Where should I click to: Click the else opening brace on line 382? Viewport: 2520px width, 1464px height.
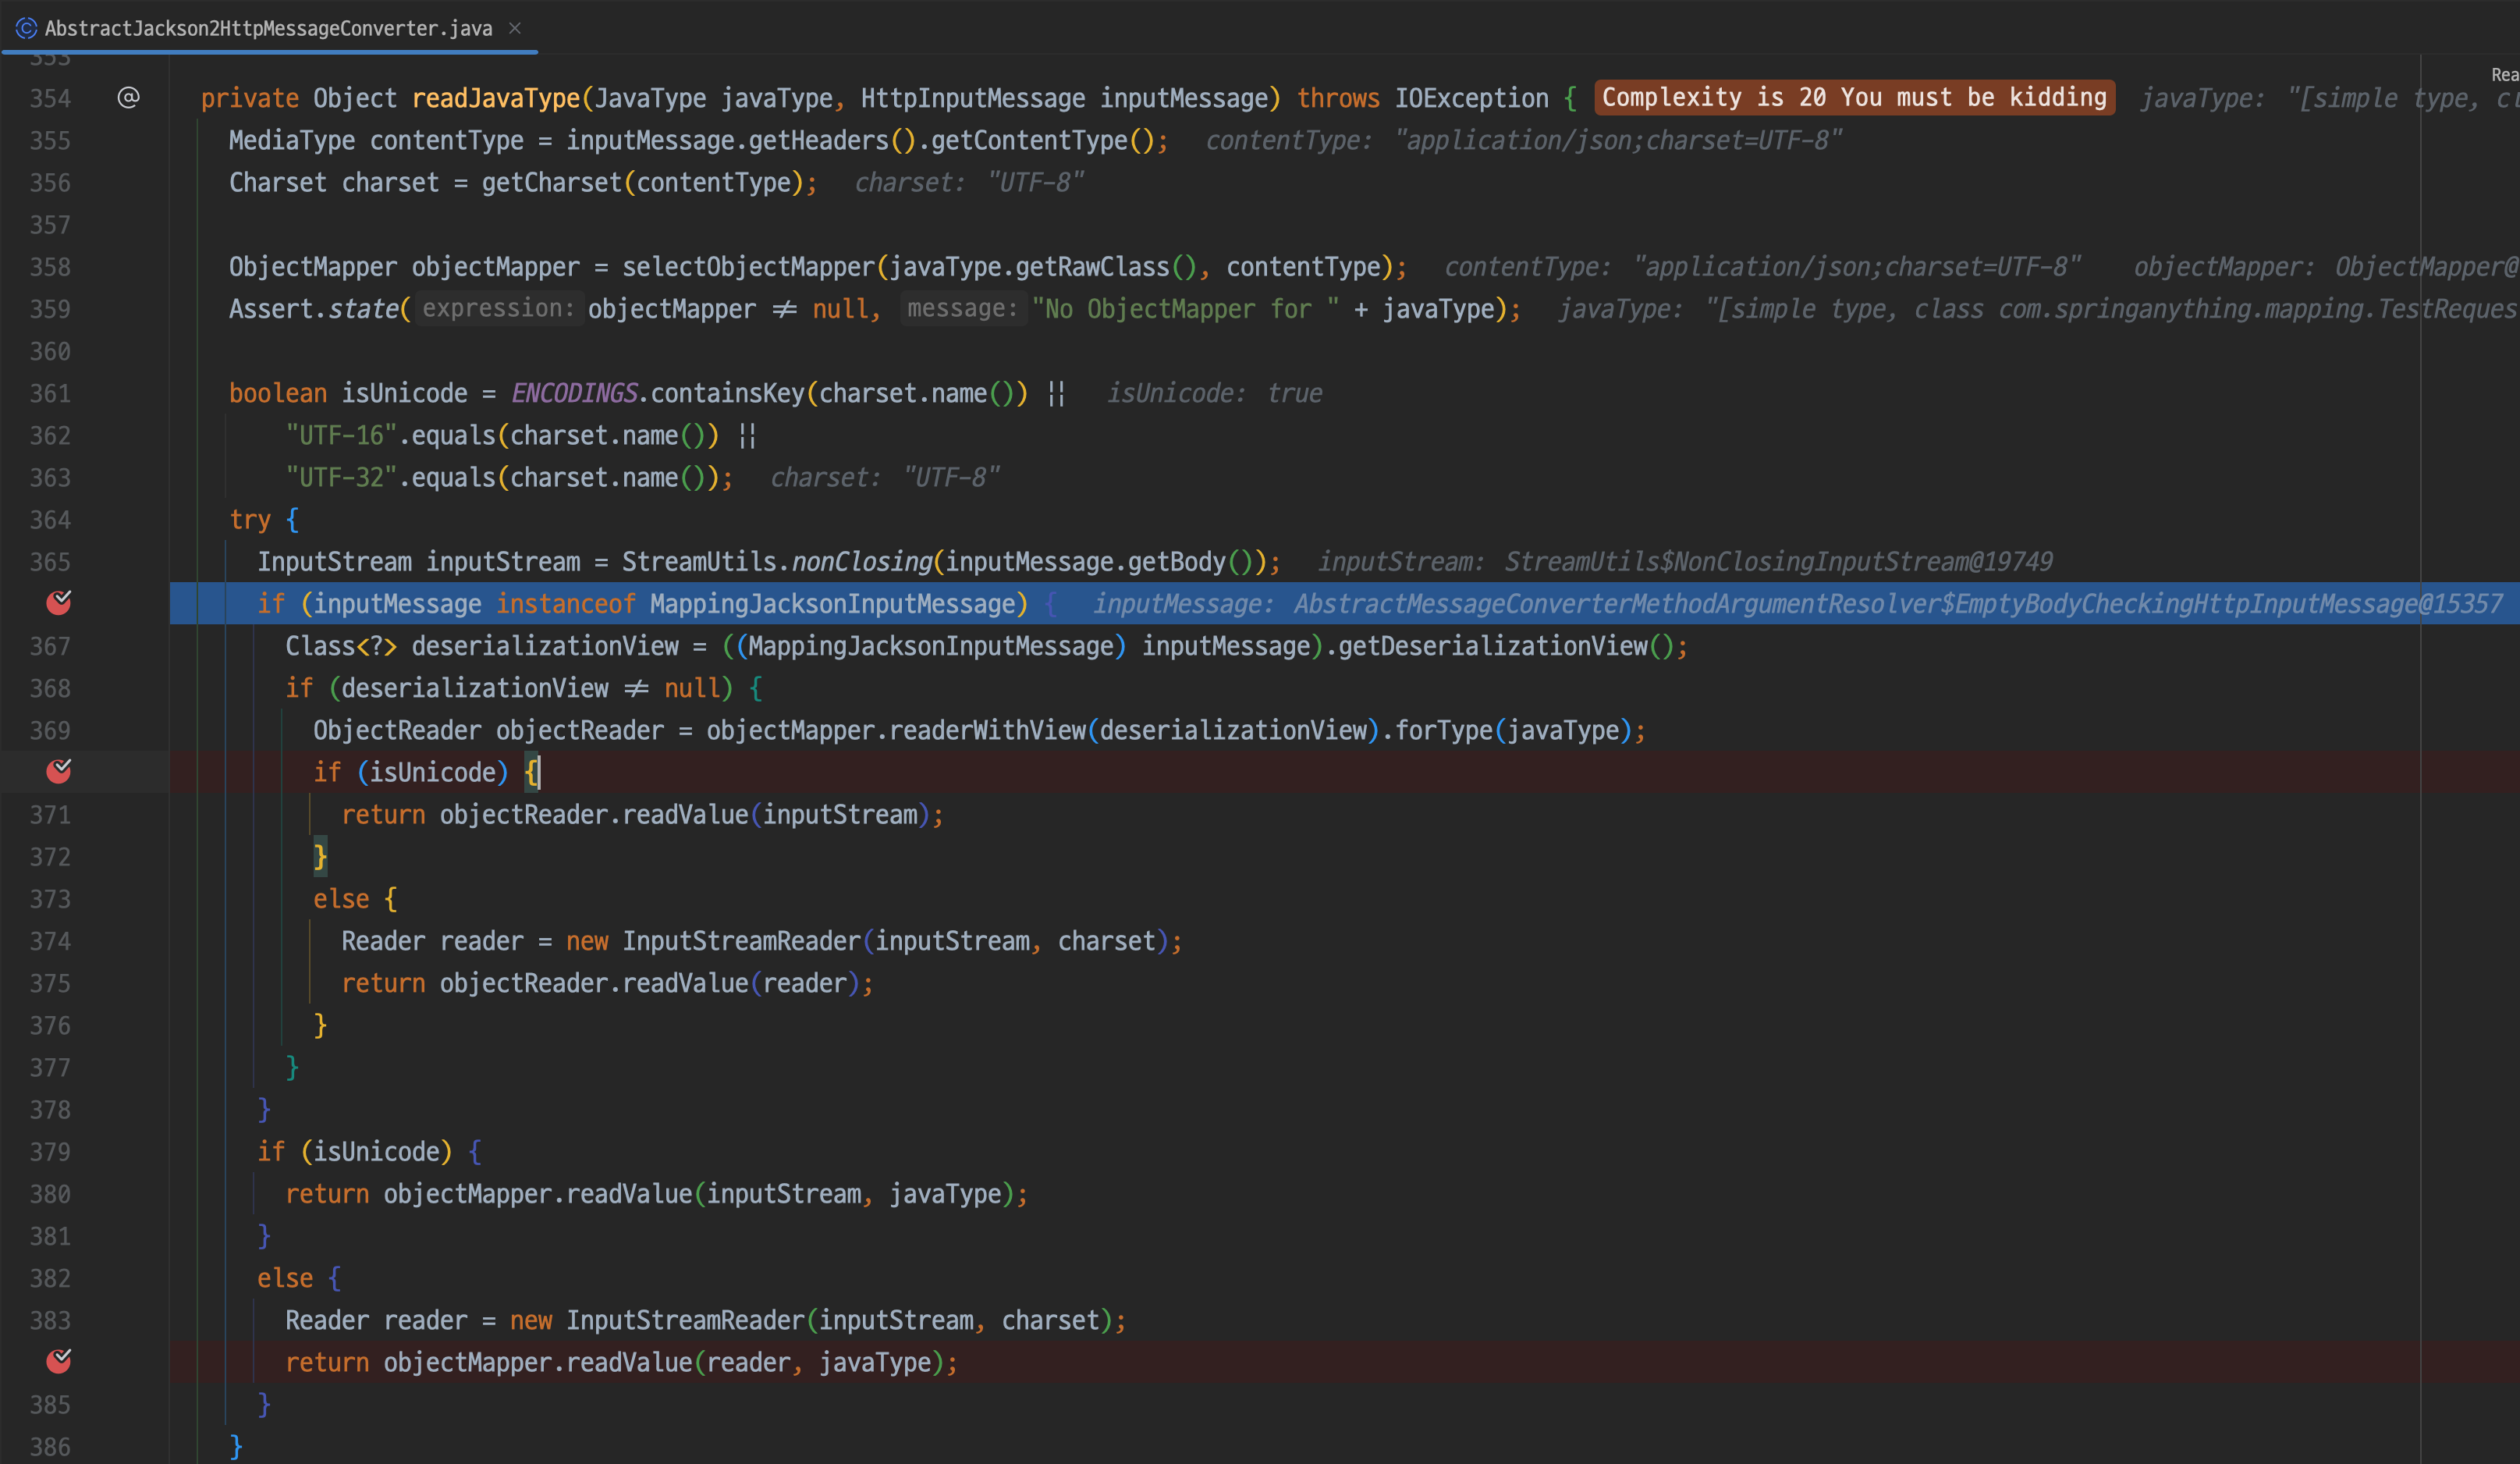[334, 1278]
